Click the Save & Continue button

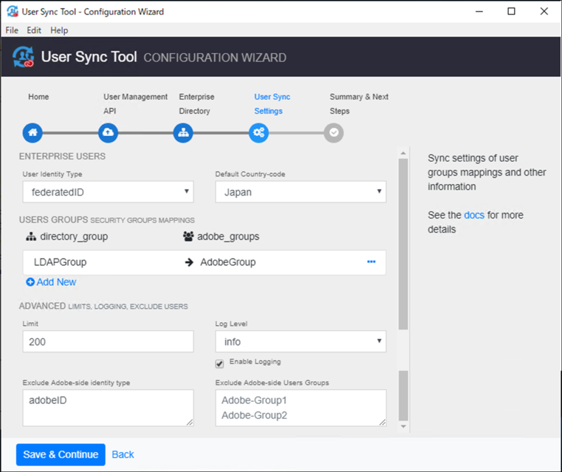point(60,454)
